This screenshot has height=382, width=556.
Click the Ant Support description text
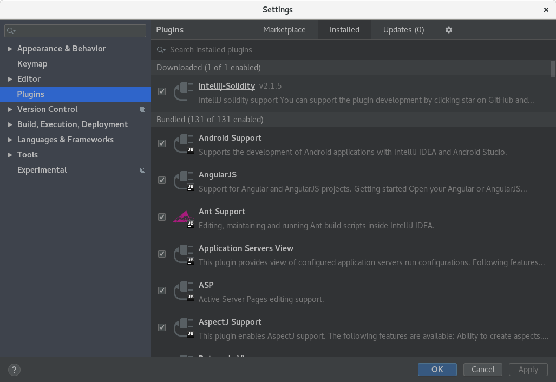tap(316, 226)
